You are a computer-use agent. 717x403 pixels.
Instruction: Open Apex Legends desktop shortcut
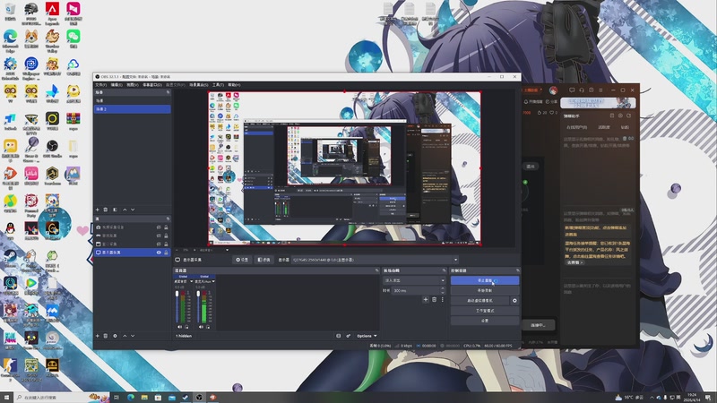52,13
